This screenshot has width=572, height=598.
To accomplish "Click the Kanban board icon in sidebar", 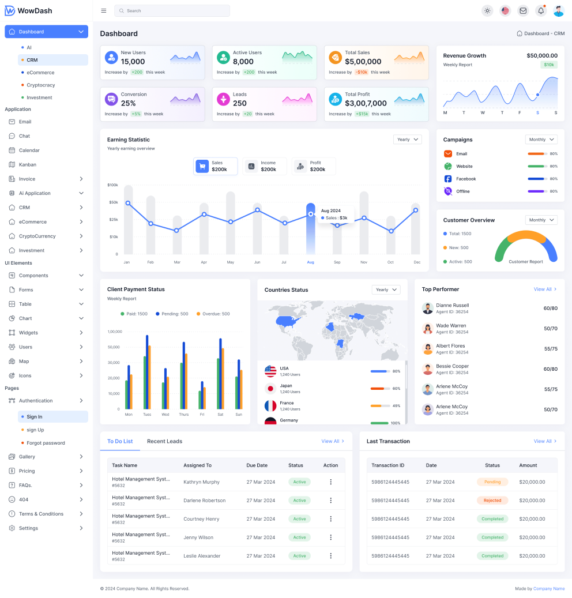I will (x=12, y=164).
